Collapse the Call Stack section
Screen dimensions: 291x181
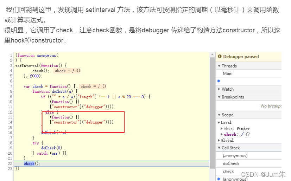219,148
